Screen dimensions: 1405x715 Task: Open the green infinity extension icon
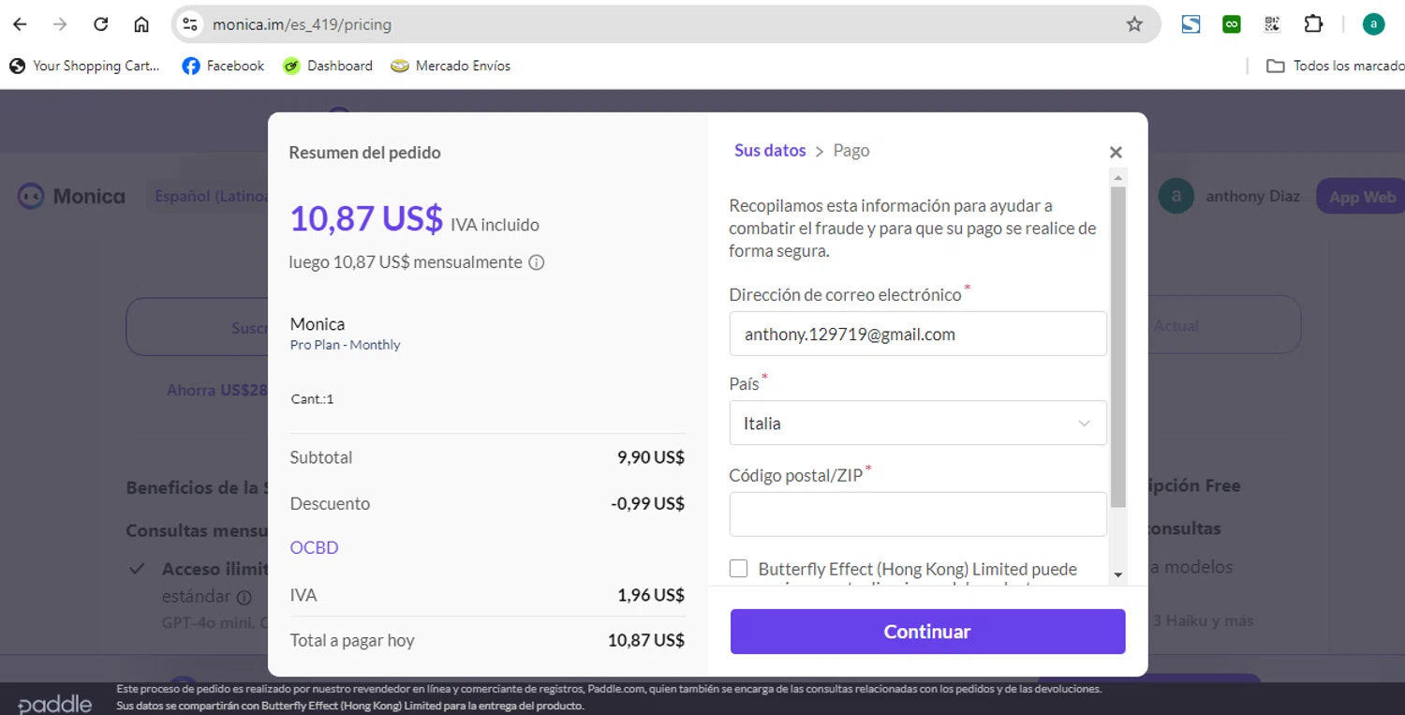[x=1232, y=24]
